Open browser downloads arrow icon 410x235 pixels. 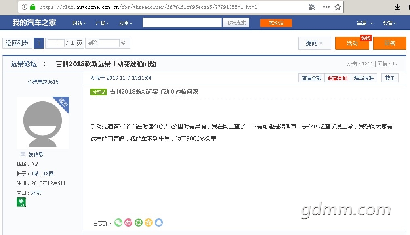click(x=397, y=7)
